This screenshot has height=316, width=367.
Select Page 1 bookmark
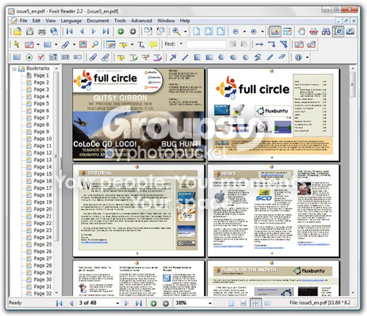click(41, 76)
